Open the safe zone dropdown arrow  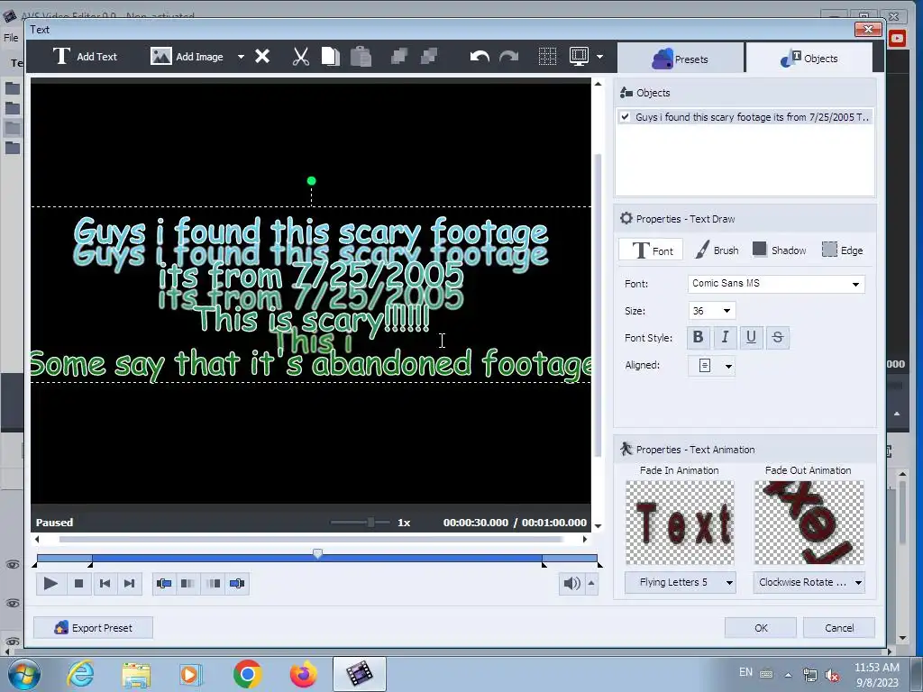[x=599, y=57]
